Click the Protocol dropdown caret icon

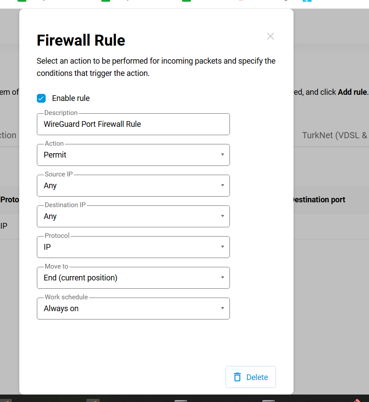[222, 247]
